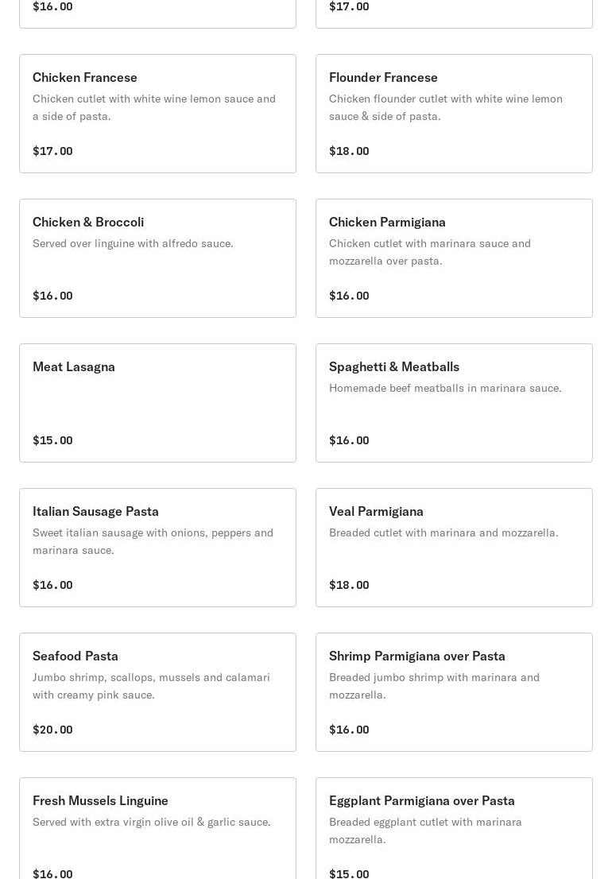The image size is (612, 879).
Task: Open the Meat Lasagna card
Action: [x=157, y=403]
